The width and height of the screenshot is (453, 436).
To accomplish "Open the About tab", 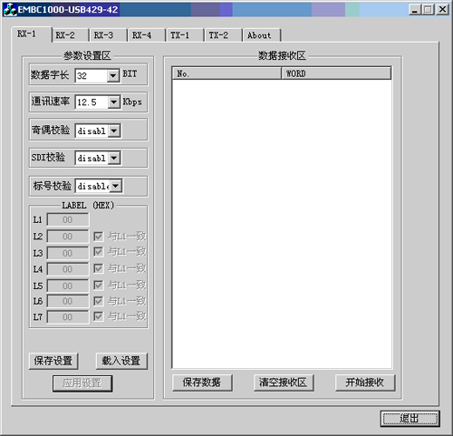I will [262, 35].
